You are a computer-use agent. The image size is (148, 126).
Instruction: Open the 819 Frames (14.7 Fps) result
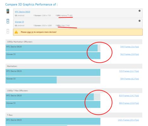tap(129, 96)
